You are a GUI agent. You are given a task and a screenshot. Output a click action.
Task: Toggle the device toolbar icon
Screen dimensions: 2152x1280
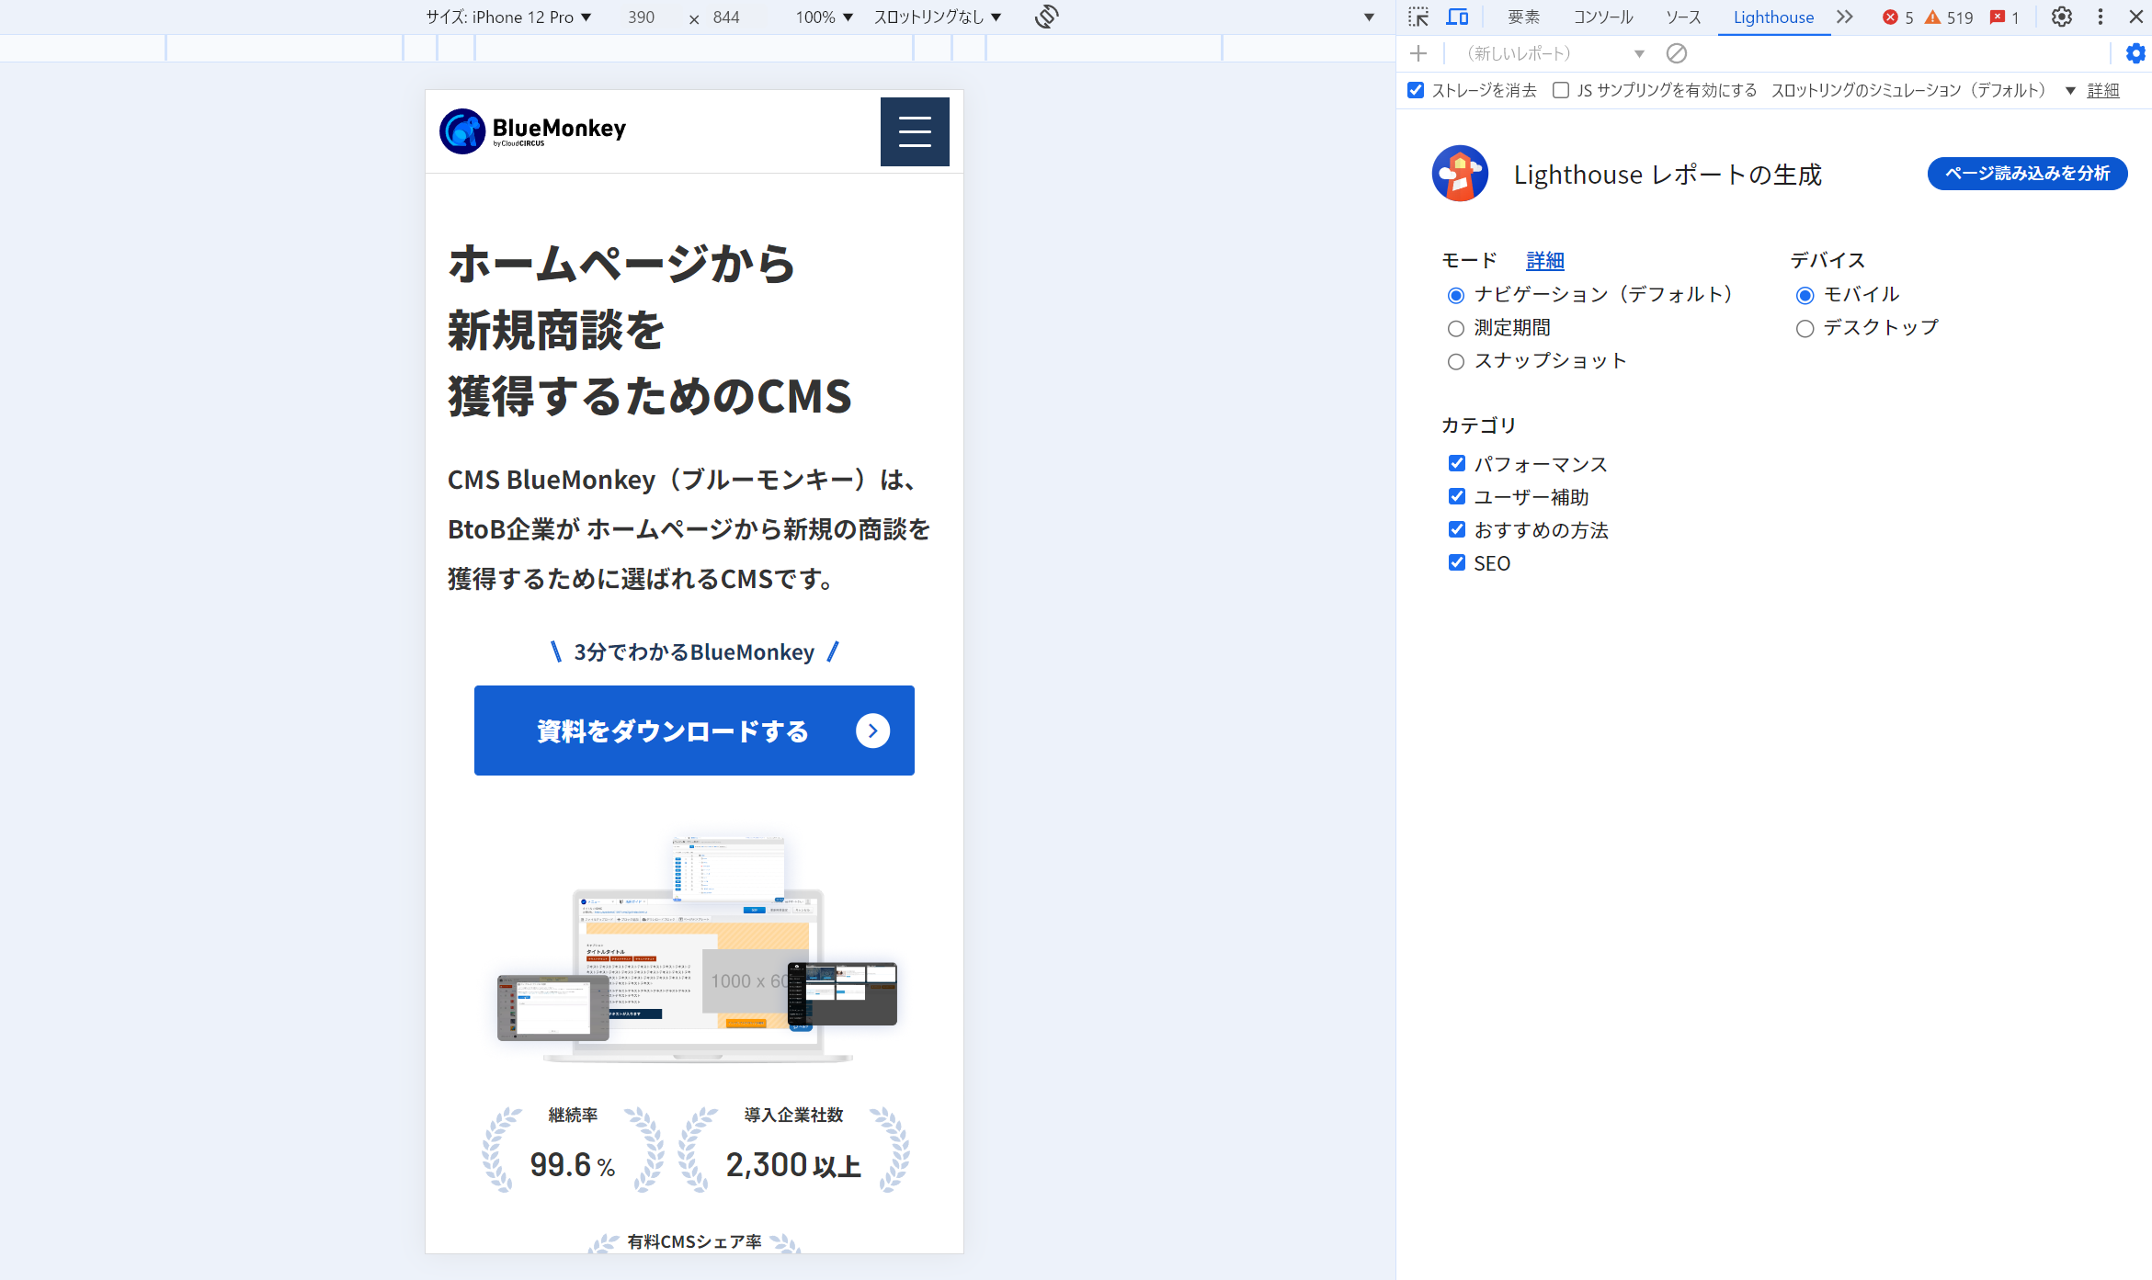(1457, 17)
